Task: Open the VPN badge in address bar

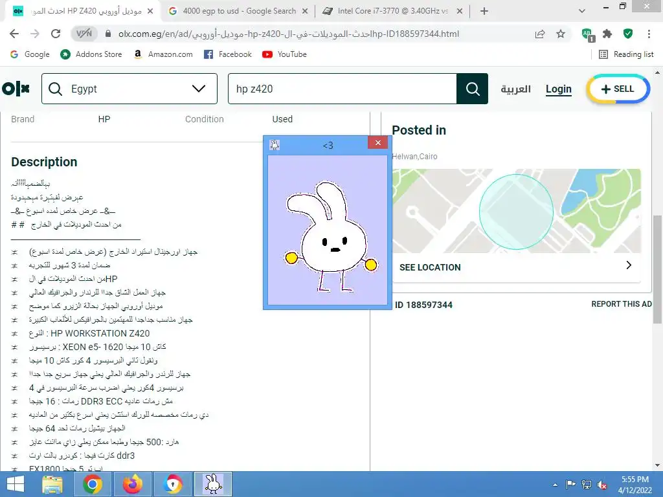Action: pyautogui.click(x=84, y=34)
